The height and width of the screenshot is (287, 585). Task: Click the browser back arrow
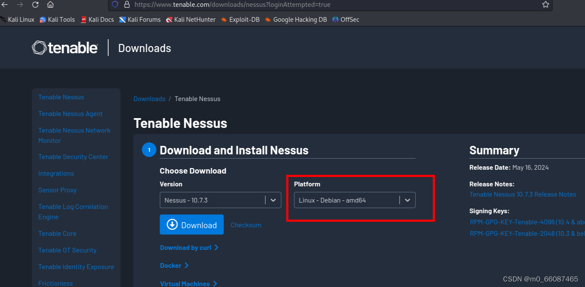click(x=5, y=5)
